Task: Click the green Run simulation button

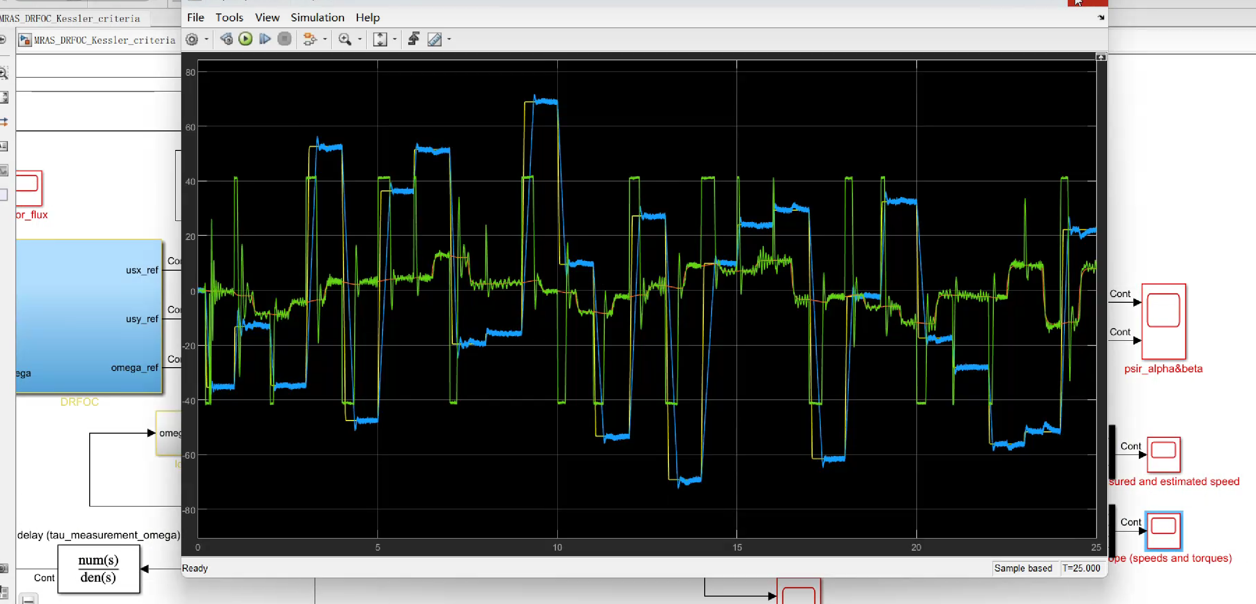Action: tap(245, 39)
